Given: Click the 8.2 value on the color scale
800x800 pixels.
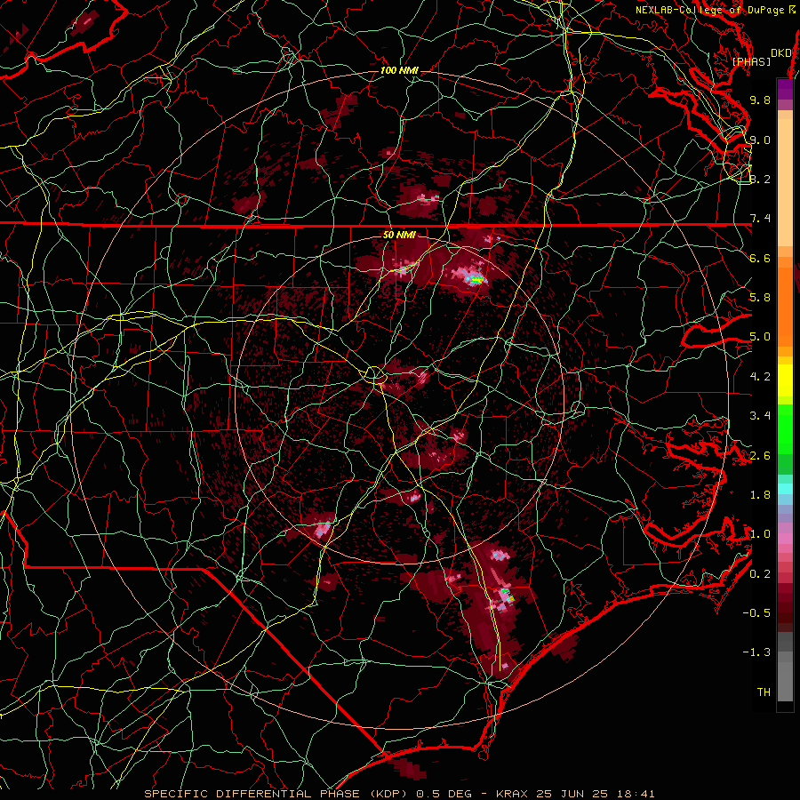Looking at the screenshot, I should 760,179.
